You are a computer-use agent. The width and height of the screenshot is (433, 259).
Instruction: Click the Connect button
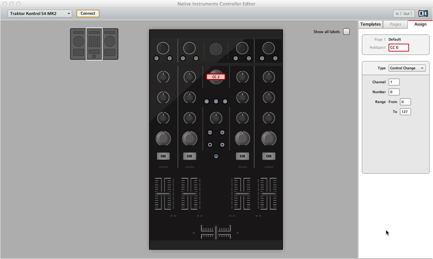click(88, 13)
